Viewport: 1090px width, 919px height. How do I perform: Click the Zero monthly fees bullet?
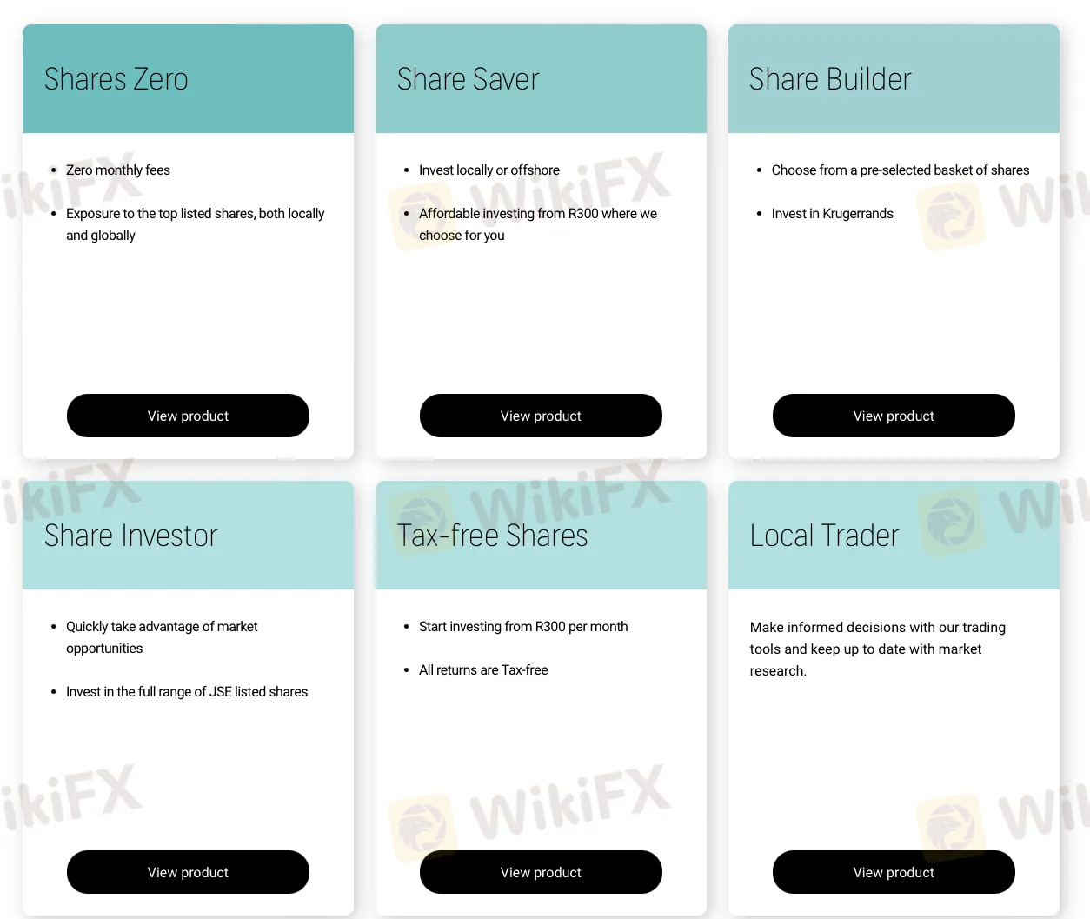(118, 170)
